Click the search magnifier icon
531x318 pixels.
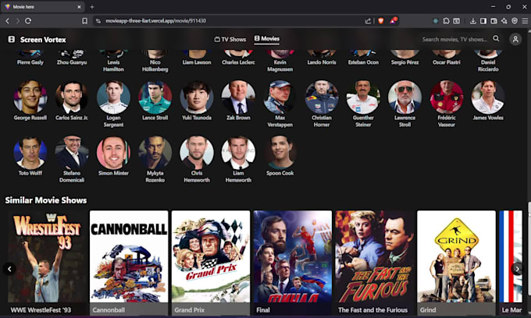click(x=496, y=38)
